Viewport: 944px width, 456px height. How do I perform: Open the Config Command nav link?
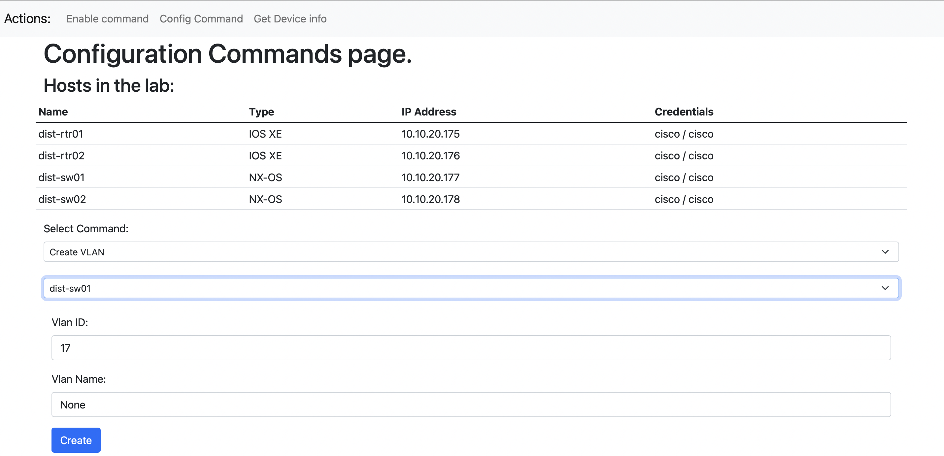(201, 19)
